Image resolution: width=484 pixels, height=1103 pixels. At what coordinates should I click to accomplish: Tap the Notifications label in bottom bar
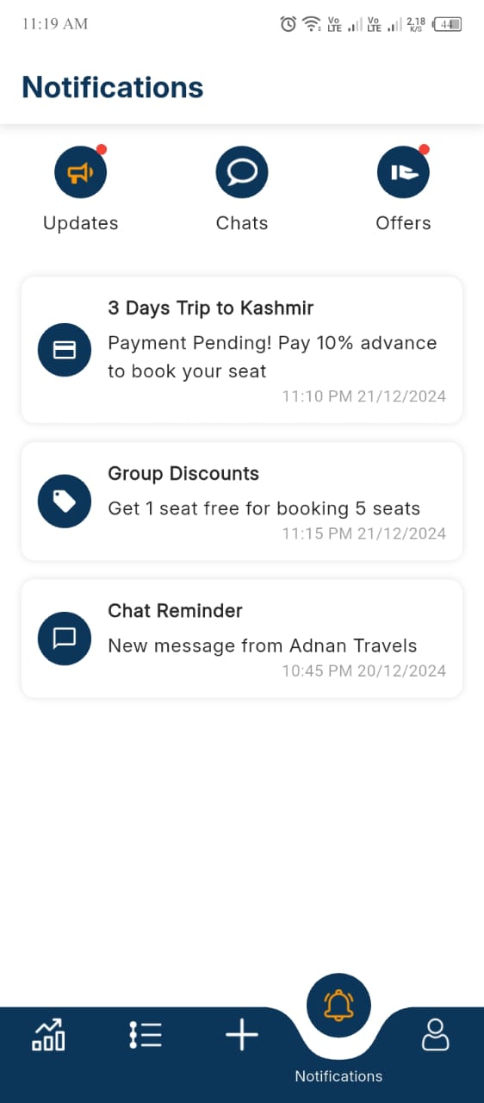click(338, 1076)
